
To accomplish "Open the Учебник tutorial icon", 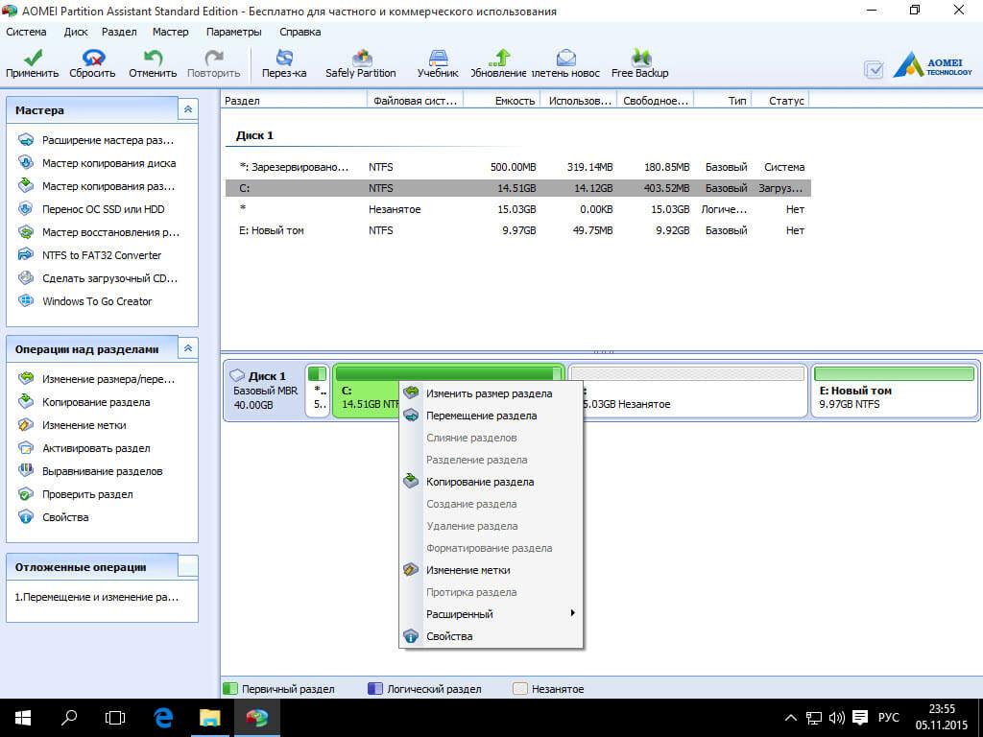I will coord(438,63).
